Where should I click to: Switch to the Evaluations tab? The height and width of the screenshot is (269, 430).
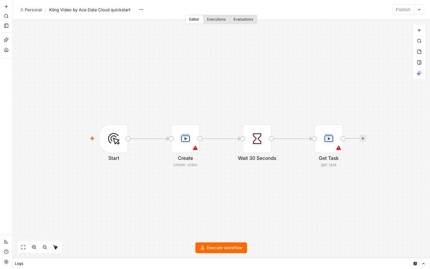243,19
